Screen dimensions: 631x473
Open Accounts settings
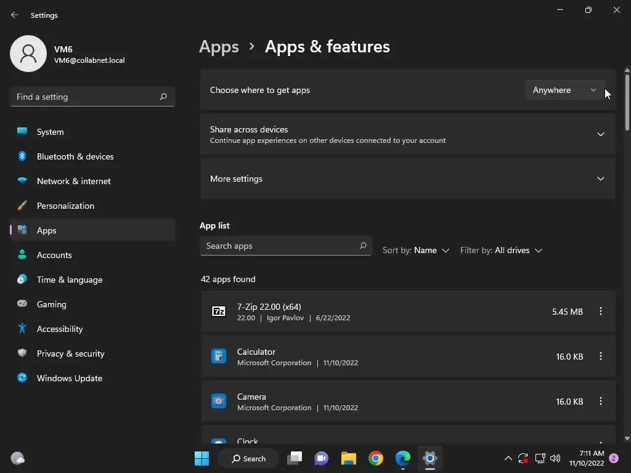click(x=92, y=255)
